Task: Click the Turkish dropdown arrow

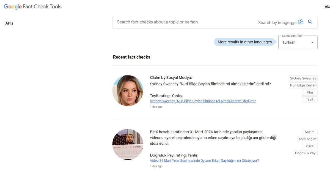Action: point(312,42)
